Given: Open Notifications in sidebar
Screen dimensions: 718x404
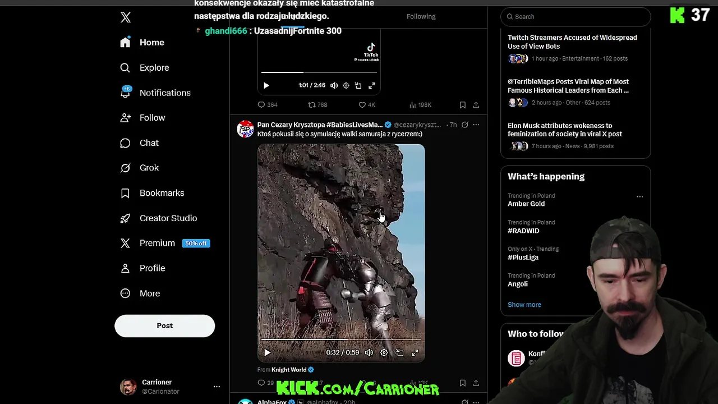Looking at the screenshot, I should coord(155,93).
